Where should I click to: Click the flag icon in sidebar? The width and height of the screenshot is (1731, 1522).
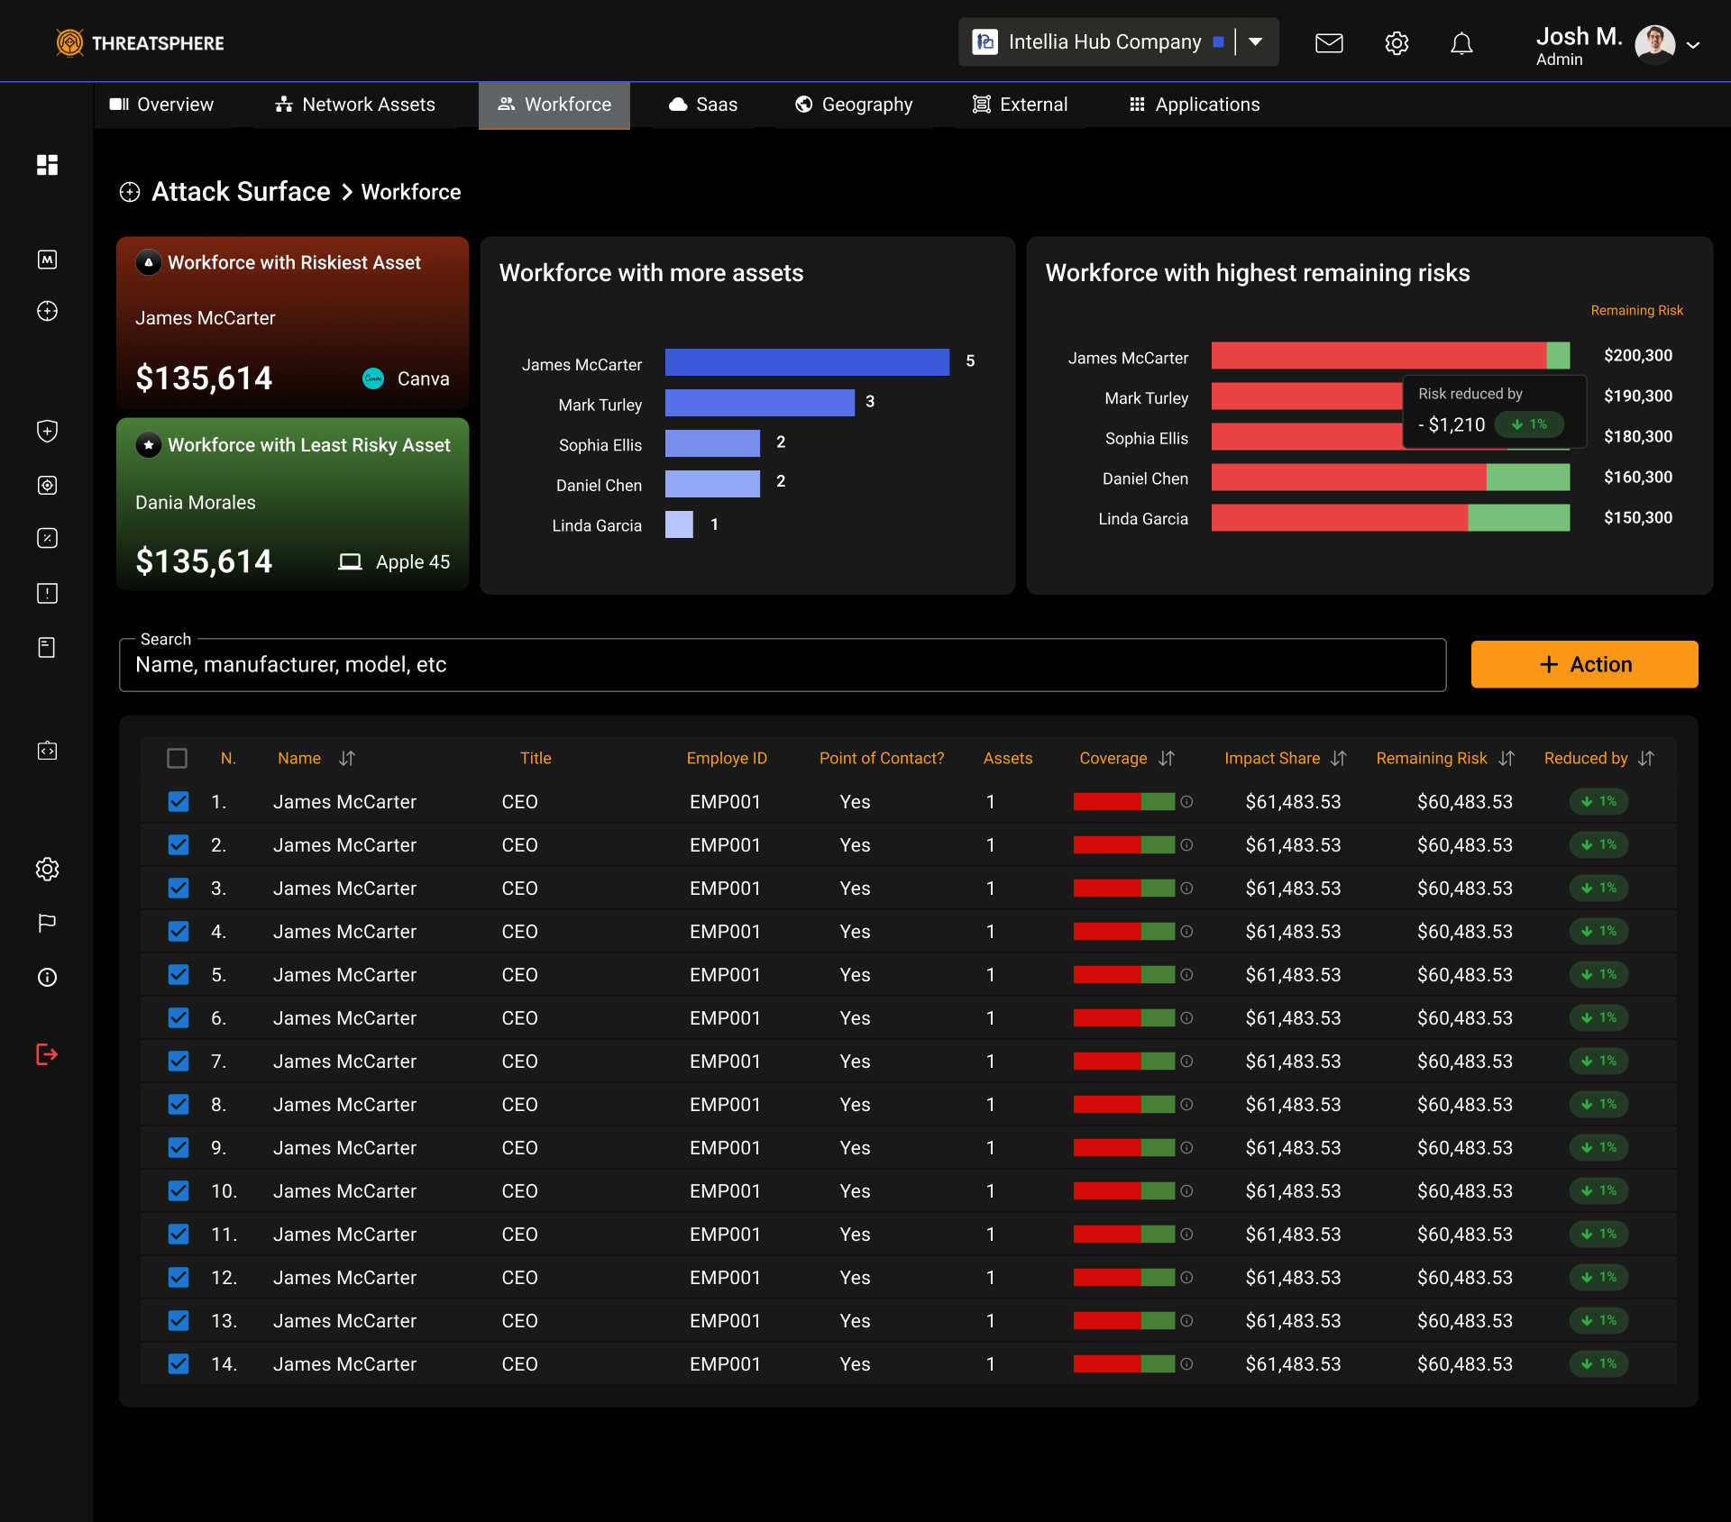47,923
